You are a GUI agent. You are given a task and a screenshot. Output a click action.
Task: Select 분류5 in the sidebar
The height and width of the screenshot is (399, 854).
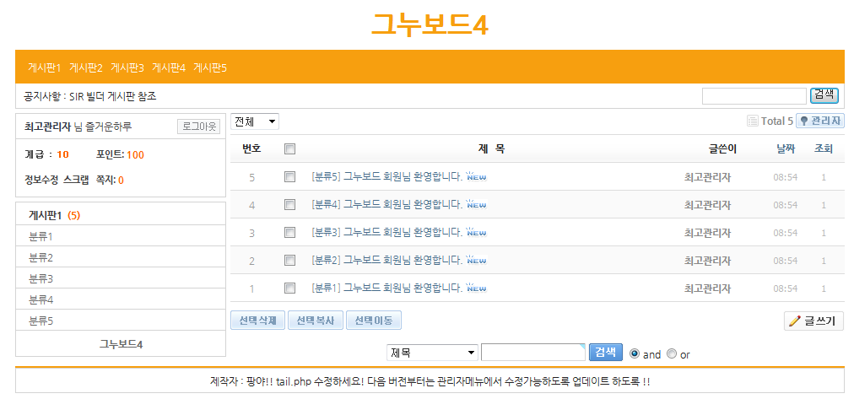pyautogui.click(x=41, y=321)
